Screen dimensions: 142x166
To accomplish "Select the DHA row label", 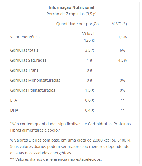I will (x=14, y=110).
